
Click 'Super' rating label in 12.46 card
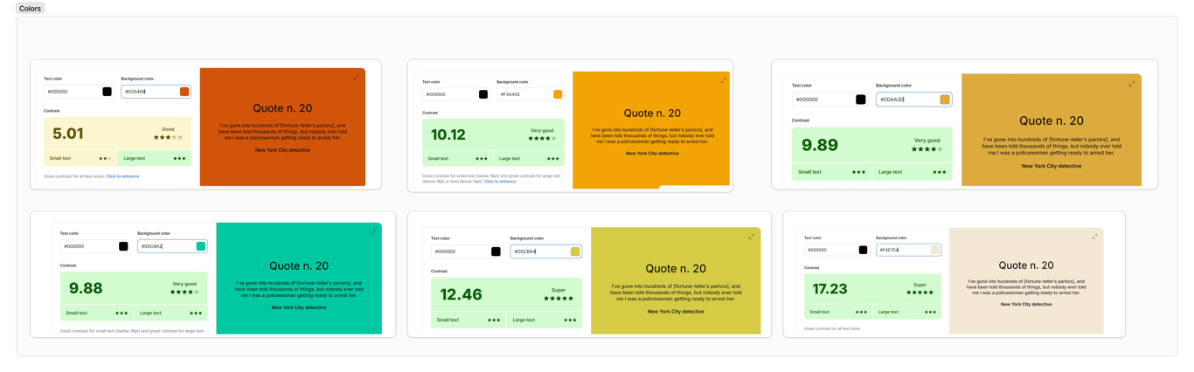coord(559,290)
